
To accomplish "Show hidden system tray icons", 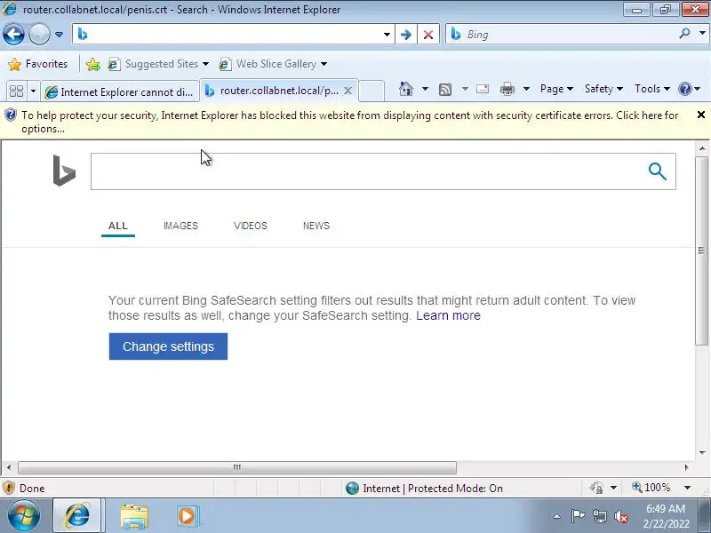I will pyautogui.click(x=557, y=516).
